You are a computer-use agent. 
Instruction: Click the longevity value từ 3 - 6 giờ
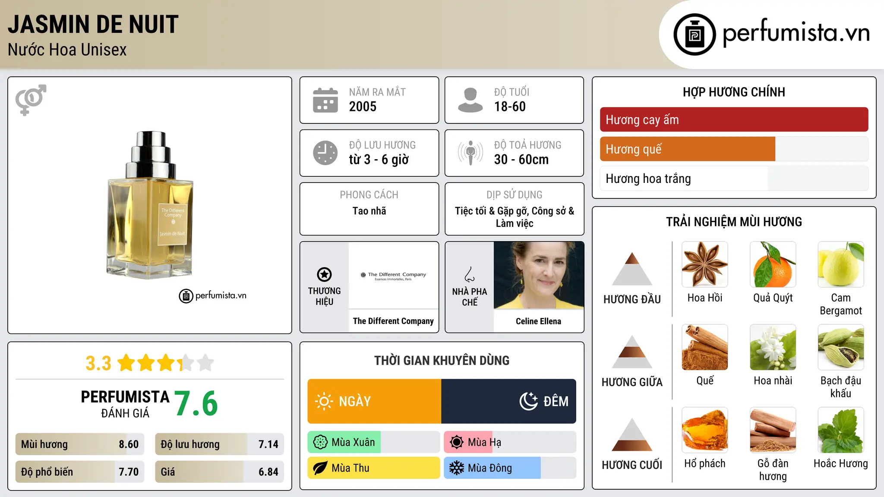pos(379,160)
